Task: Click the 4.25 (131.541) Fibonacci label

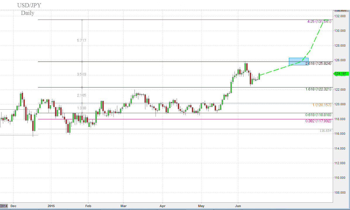Action: (x=319, y=22)
